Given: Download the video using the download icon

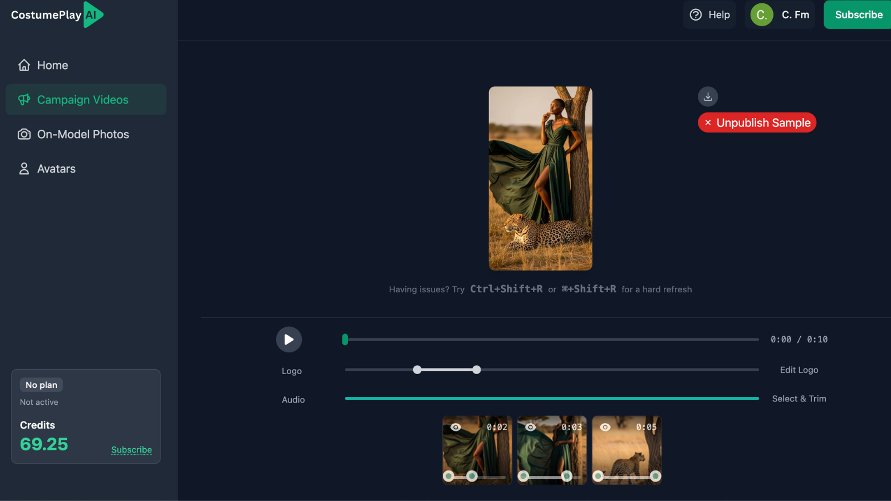Looking at the screenshot, I should [708, 96].
